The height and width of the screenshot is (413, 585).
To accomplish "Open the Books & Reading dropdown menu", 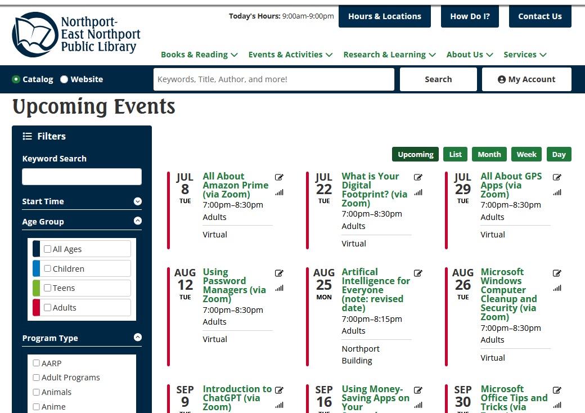I will coord(199,55).
